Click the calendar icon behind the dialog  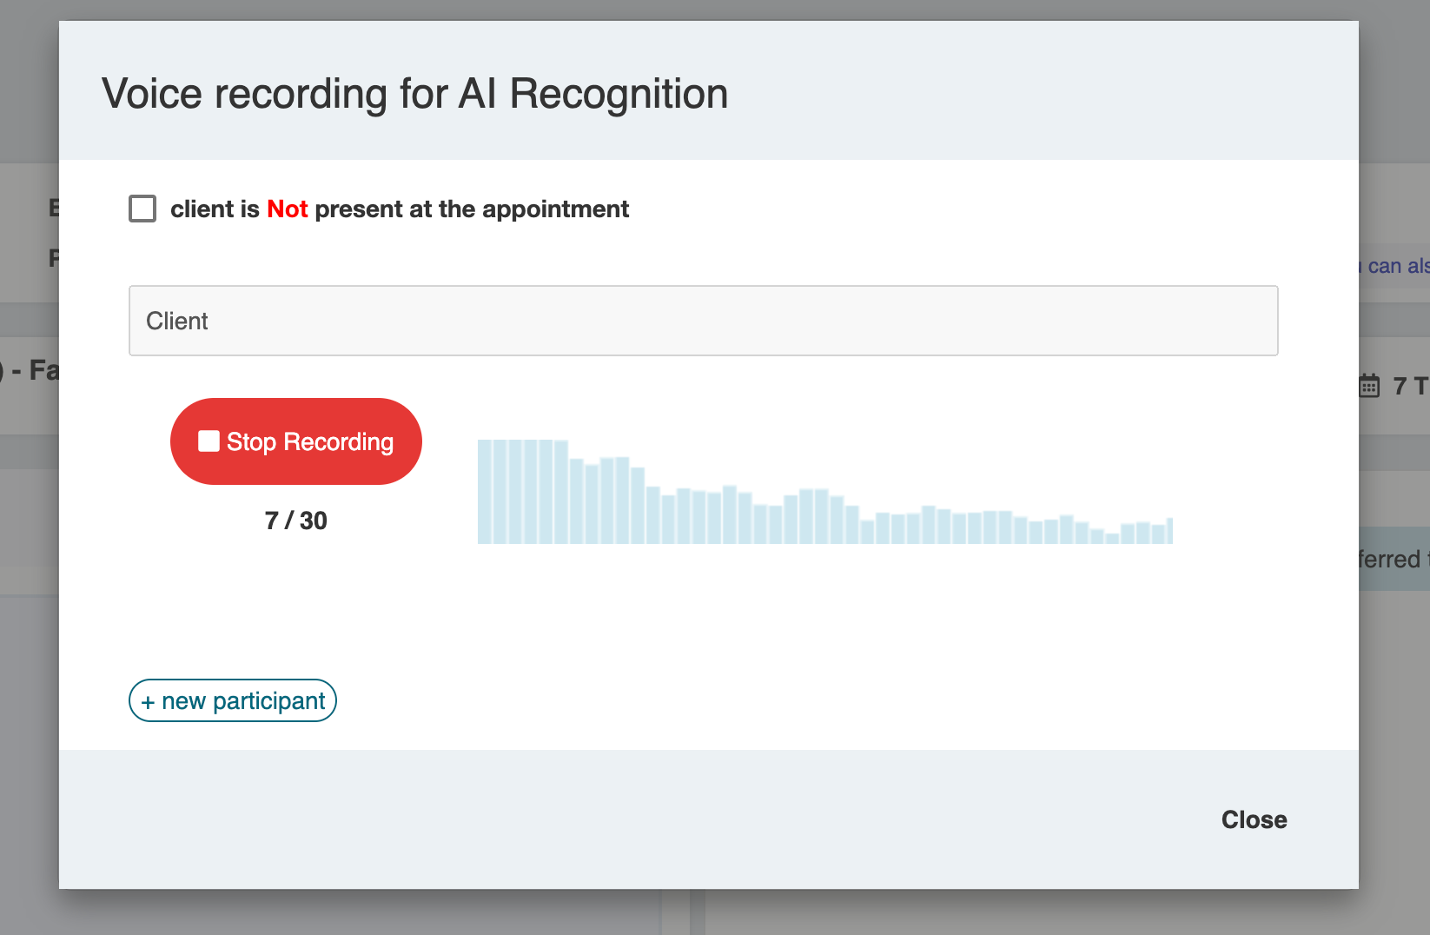pyautogui.click(x=1369, y=385)
